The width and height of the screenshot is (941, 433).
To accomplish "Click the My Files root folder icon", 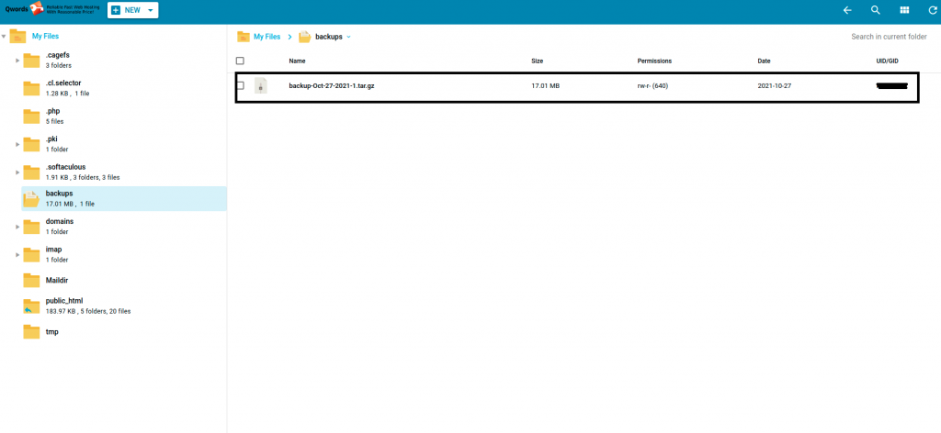I will point(18,36).
